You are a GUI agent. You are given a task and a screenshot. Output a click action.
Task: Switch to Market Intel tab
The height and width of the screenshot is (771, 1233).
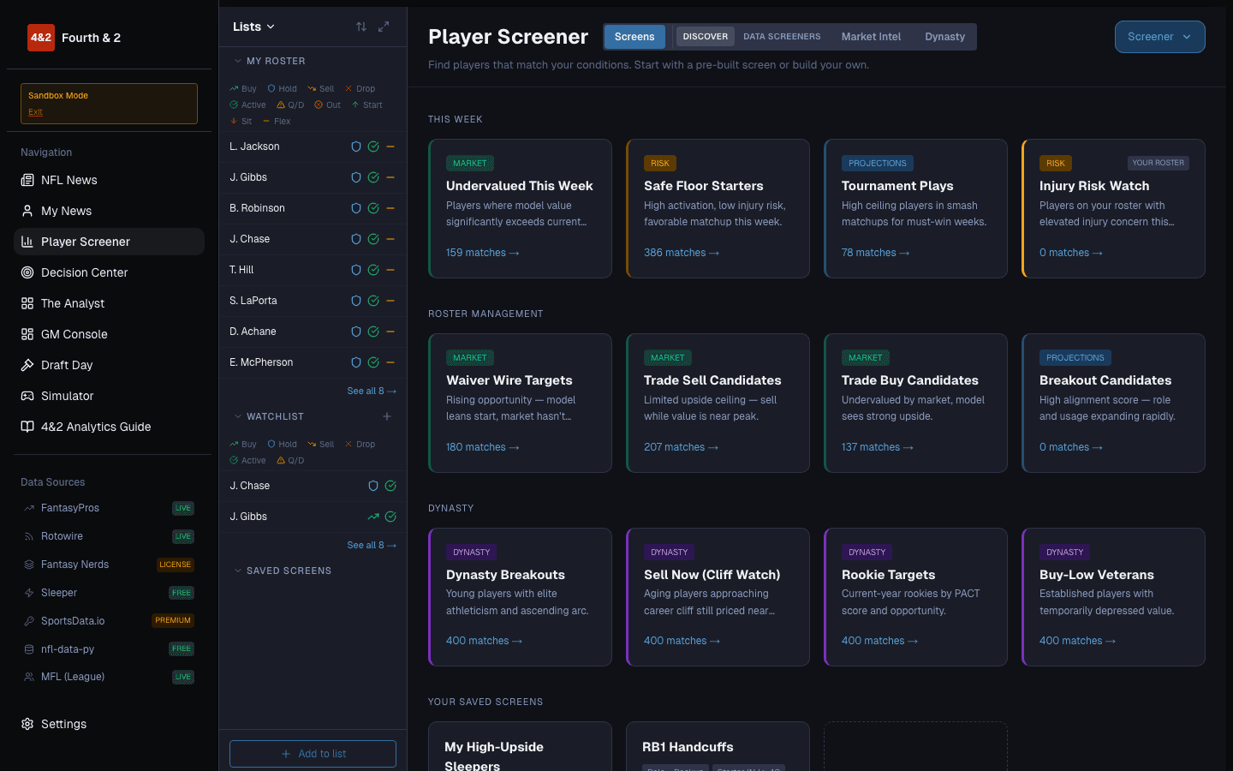tap(871, 37)
